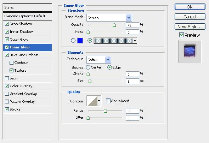
Task: Click the Opacity value field
Action: [x=132, y=25]
